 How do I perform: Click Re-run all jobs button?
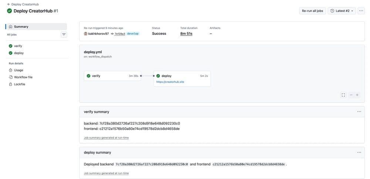pyautogui.click(x=312, y=11)
